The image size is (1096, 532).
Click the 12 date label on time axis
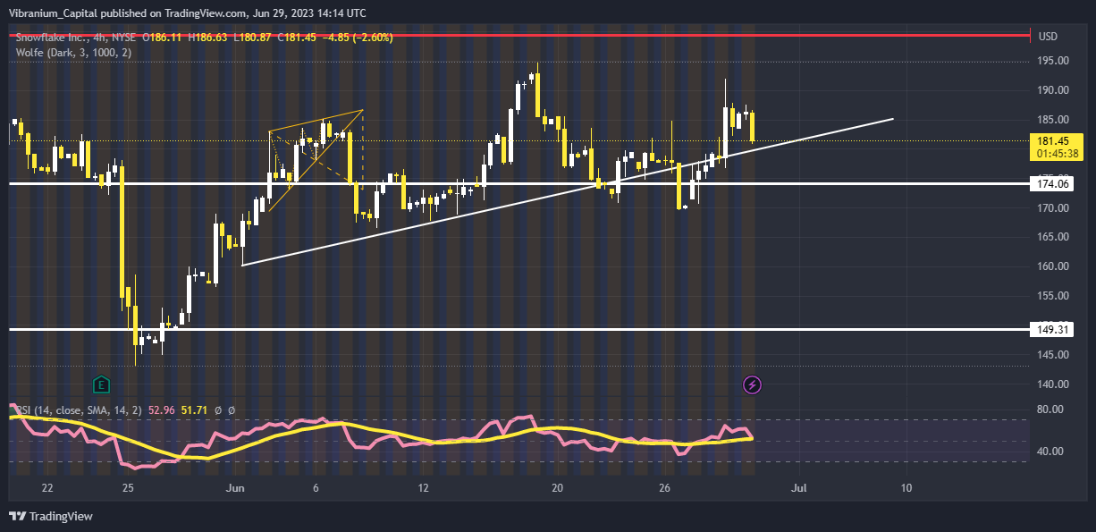pos(423,488)
